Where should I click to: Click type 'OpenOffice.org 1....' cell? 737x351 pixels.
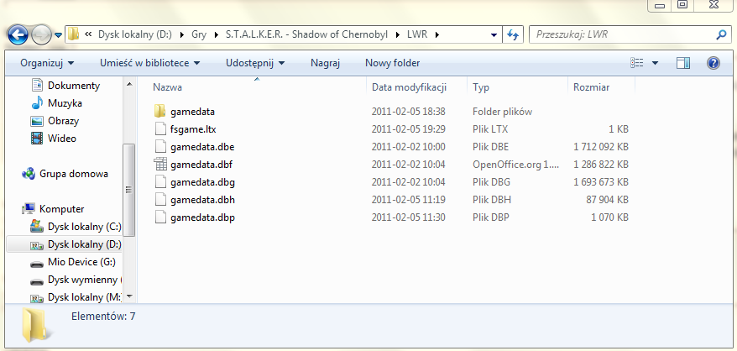pos(516,165)
